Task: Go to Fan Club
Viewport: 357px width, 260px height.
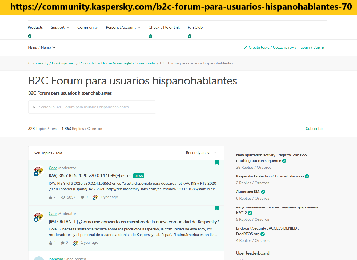Action: click(195, 27)
